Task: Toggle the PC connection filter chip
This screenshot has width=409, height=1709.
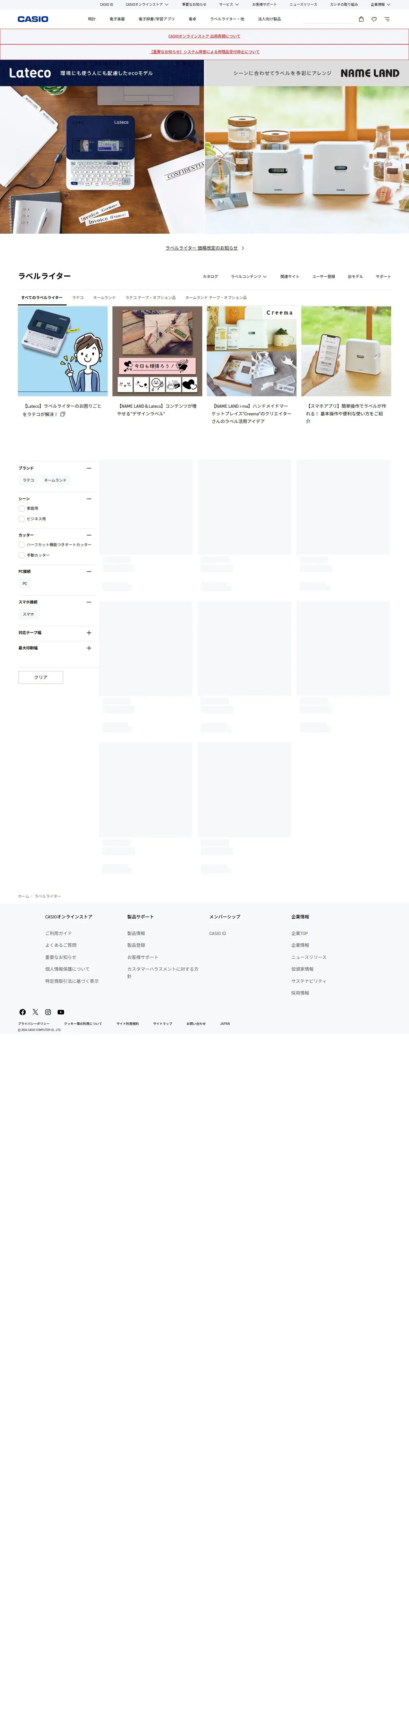Action: [25, 584]
